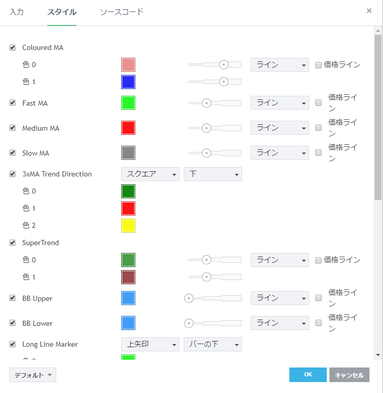
Task: Open the ソースコード tab
Action: pyautogui.click(x=122, y=11)
